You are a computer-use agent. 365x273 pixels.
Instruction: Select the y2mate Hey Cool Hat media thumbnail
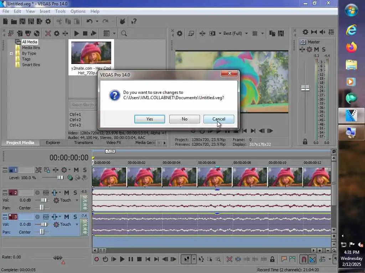91,53
